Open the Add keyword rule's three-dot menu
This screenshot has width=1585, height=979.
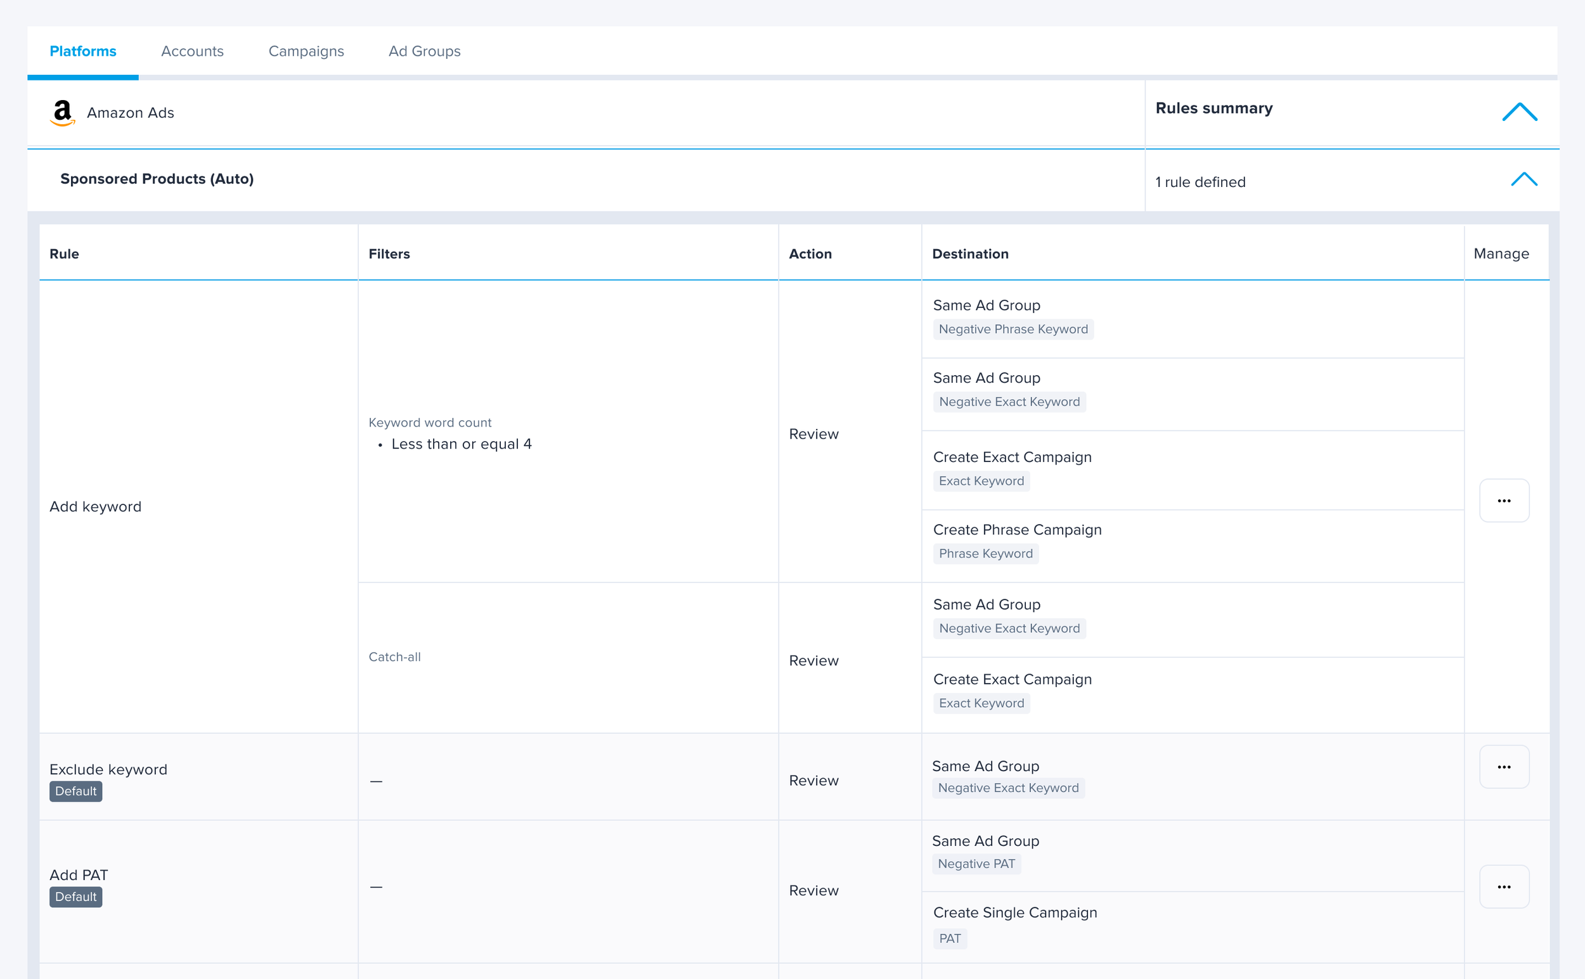point(1503,501)
